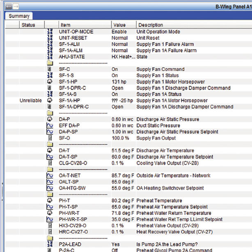Image resolution: width=252 pixels, height=252 pixels.
Task: Click the gauge icon for DA-P
Action: [50, 119]
